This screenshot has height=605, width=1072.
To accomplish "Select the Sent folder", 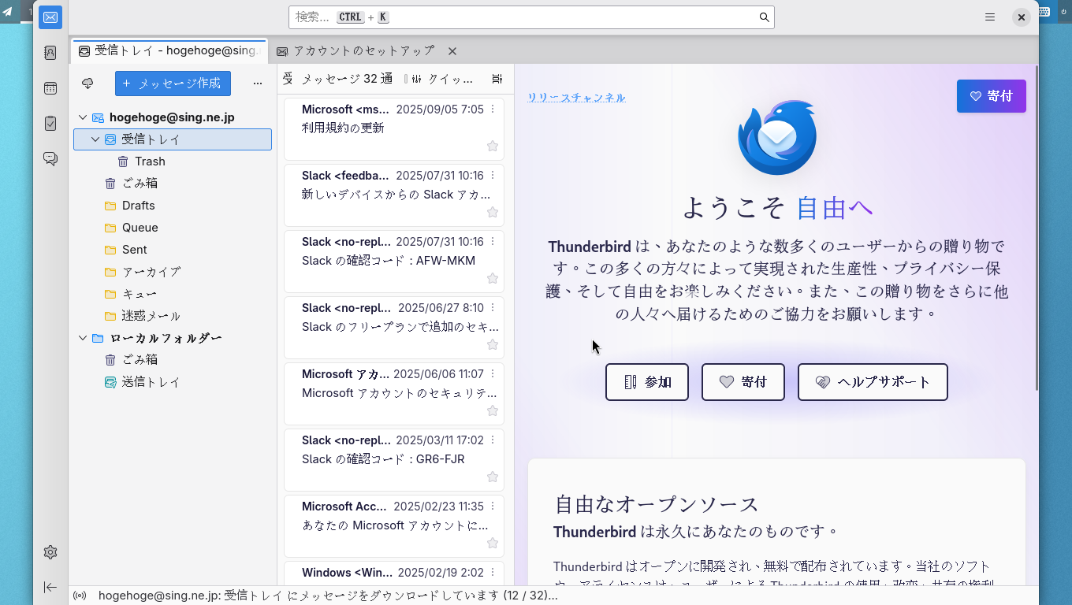I will click(x=173, y=250).
